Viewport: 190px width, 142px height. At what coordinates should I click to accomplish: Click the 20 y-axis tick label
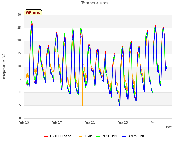click(x=19, y=41)
